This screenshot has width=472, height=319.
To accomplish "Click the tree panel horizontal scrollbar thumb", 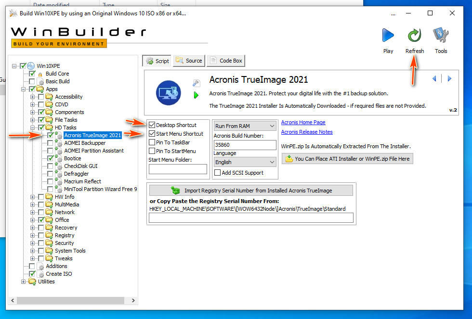I will coord(70,300).
